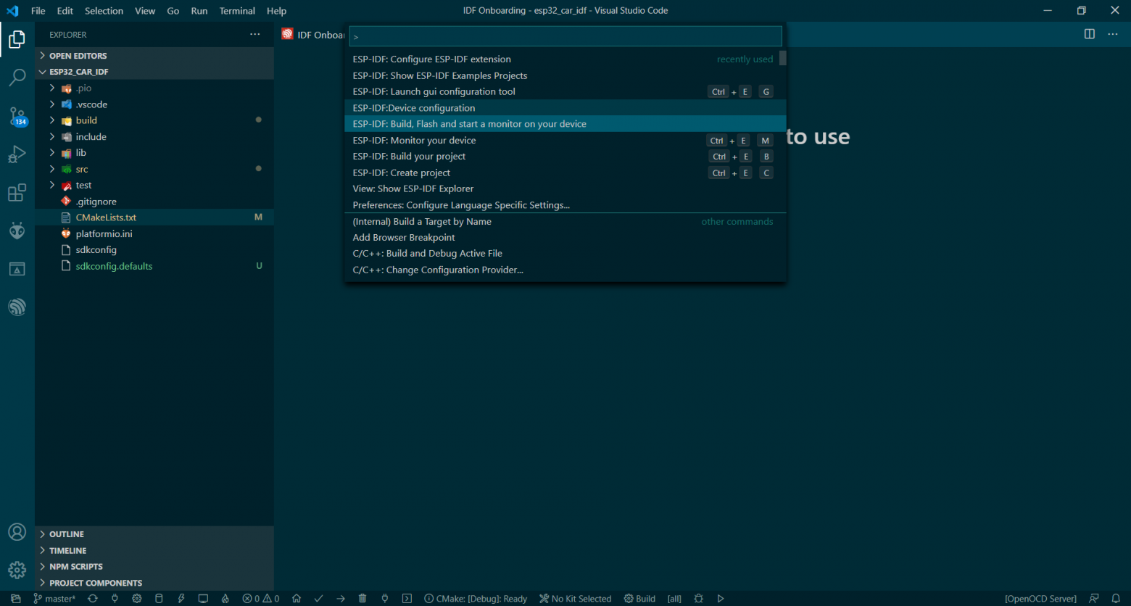The image size is (1131, 606).
Task: Open the Run and Debug view
Action: (17, 154)
